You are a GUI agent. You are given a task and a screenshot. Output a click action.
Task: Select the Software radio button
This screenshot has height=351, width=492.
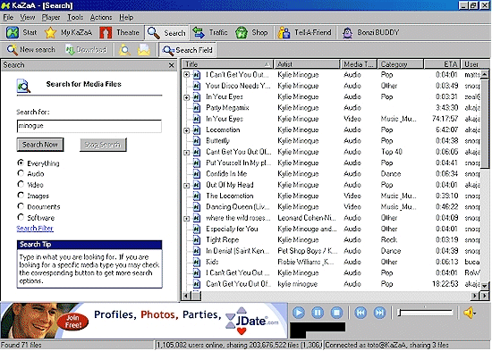(21, 217)
